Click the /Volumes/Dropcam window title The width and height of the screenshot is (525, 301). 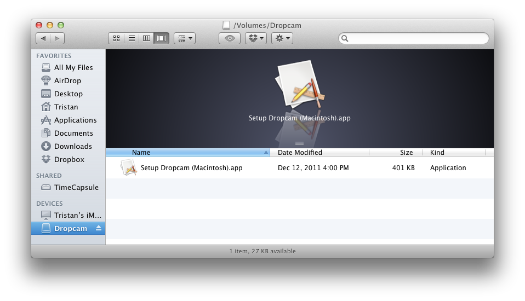pos(267,25)
